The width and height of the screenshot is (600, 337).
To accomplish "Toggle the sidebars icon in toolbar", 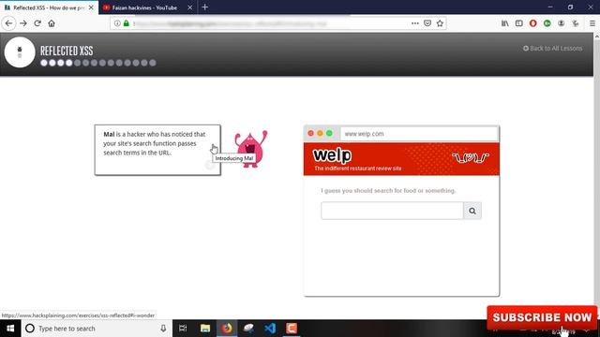I will 518,23.
